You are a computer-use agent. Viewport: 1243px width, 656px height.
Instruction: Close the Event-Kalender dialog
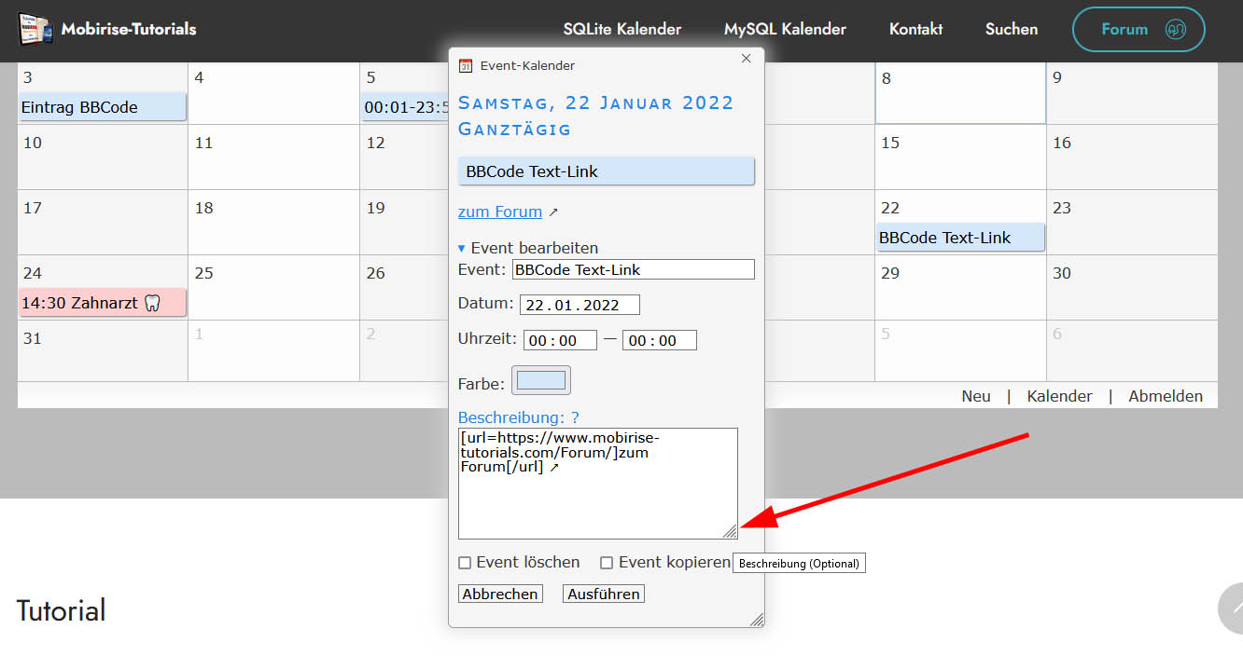746,59
